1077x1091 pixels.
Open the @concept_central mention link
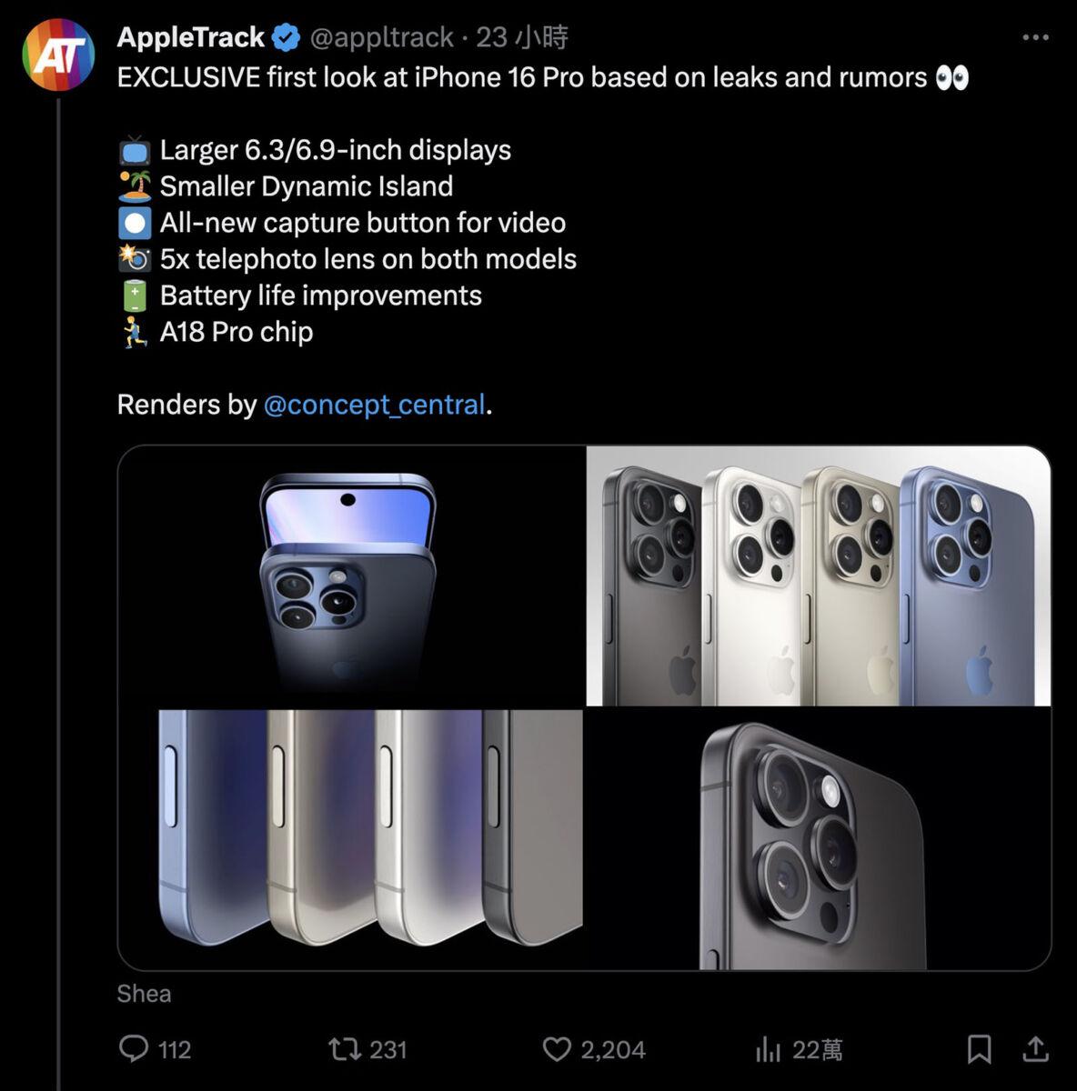coord(374,405)
